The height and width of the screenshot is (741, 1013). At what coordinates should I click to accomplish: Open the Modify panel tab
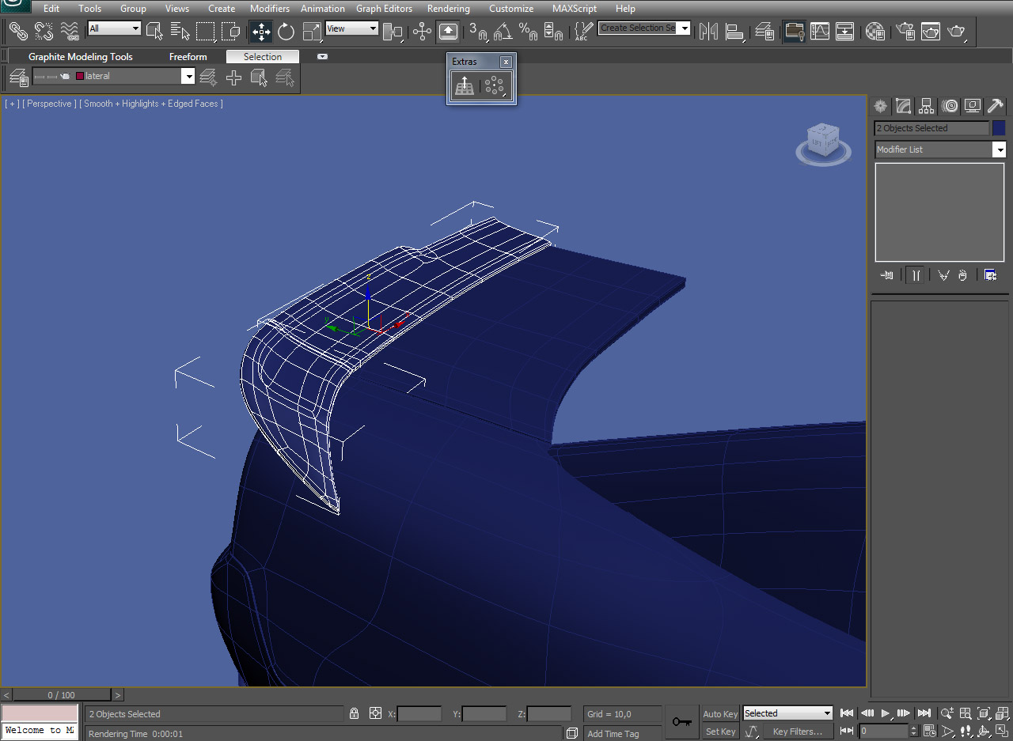pyautogui.click(x=903, y=106)
